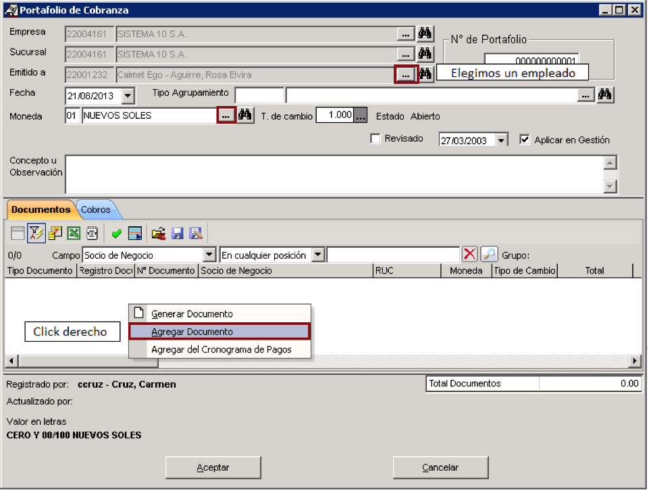Expand the Socio de Negocio Campo dropdown
The height and width of the screenshot is (491, 651).
coord(209,254)
